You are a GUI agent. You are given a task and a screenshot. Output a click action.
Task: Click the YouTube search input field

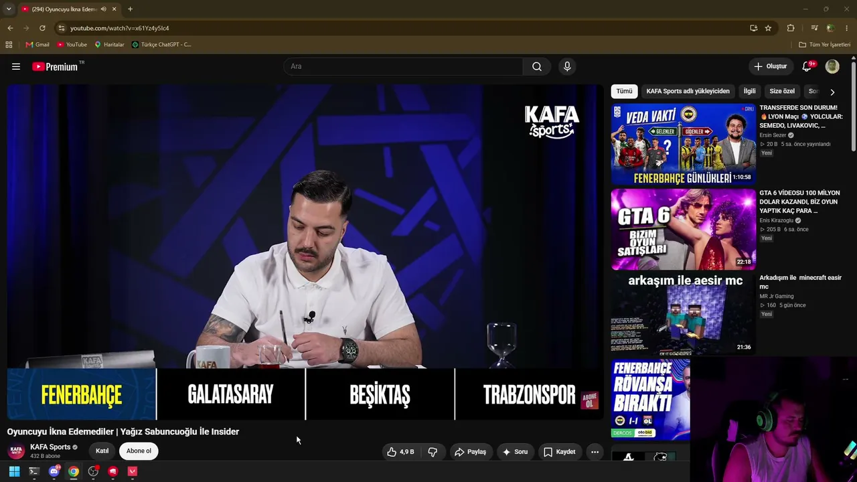(x=403, y=66)
